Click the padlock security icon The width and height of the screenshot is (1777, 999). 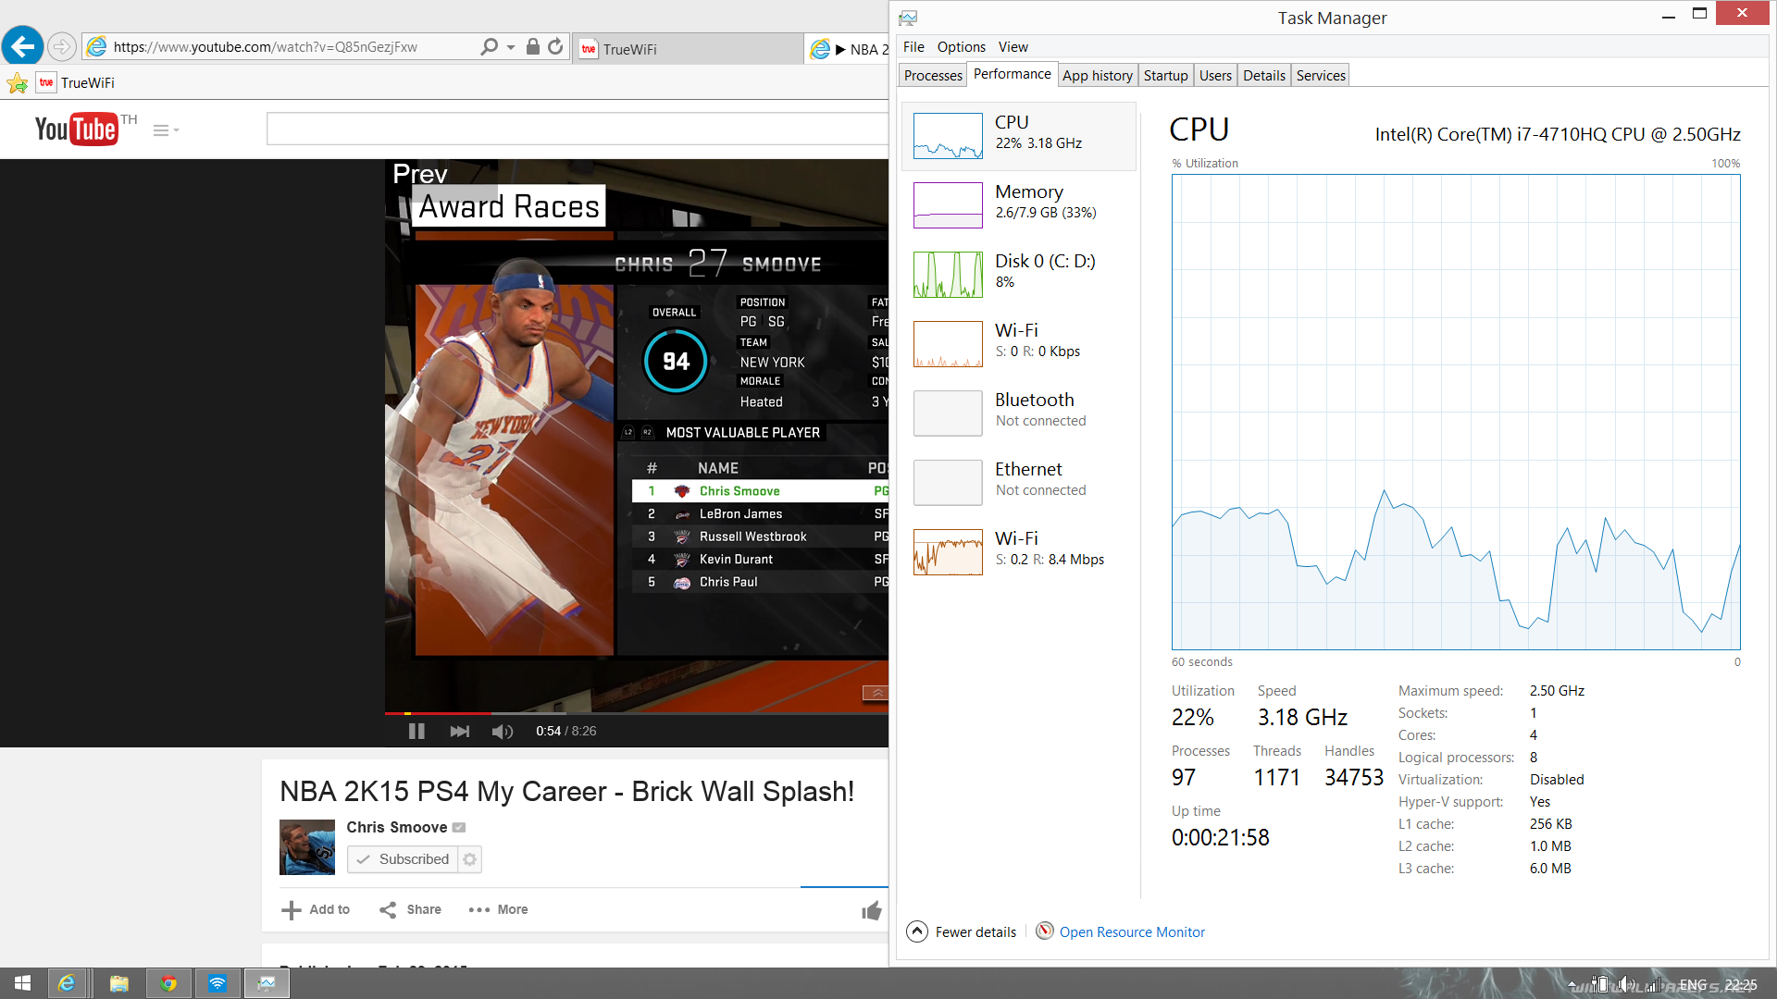[533, 46]
